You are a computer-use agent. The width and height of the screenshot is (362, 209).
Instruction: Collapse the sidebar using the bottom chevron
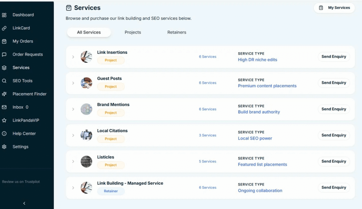pos(24,203)
